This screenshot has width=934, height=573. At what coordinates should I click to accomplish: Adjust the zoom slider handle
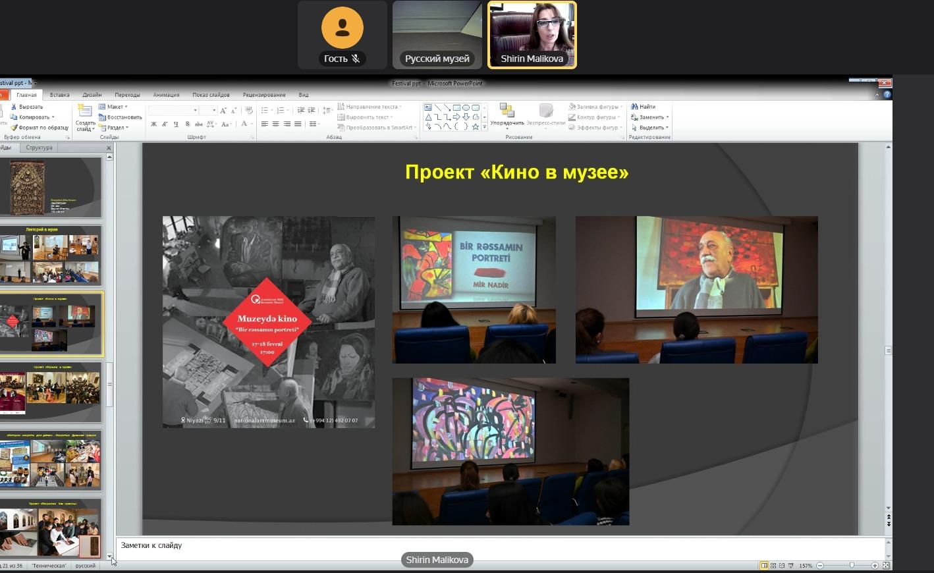(852, 565)
